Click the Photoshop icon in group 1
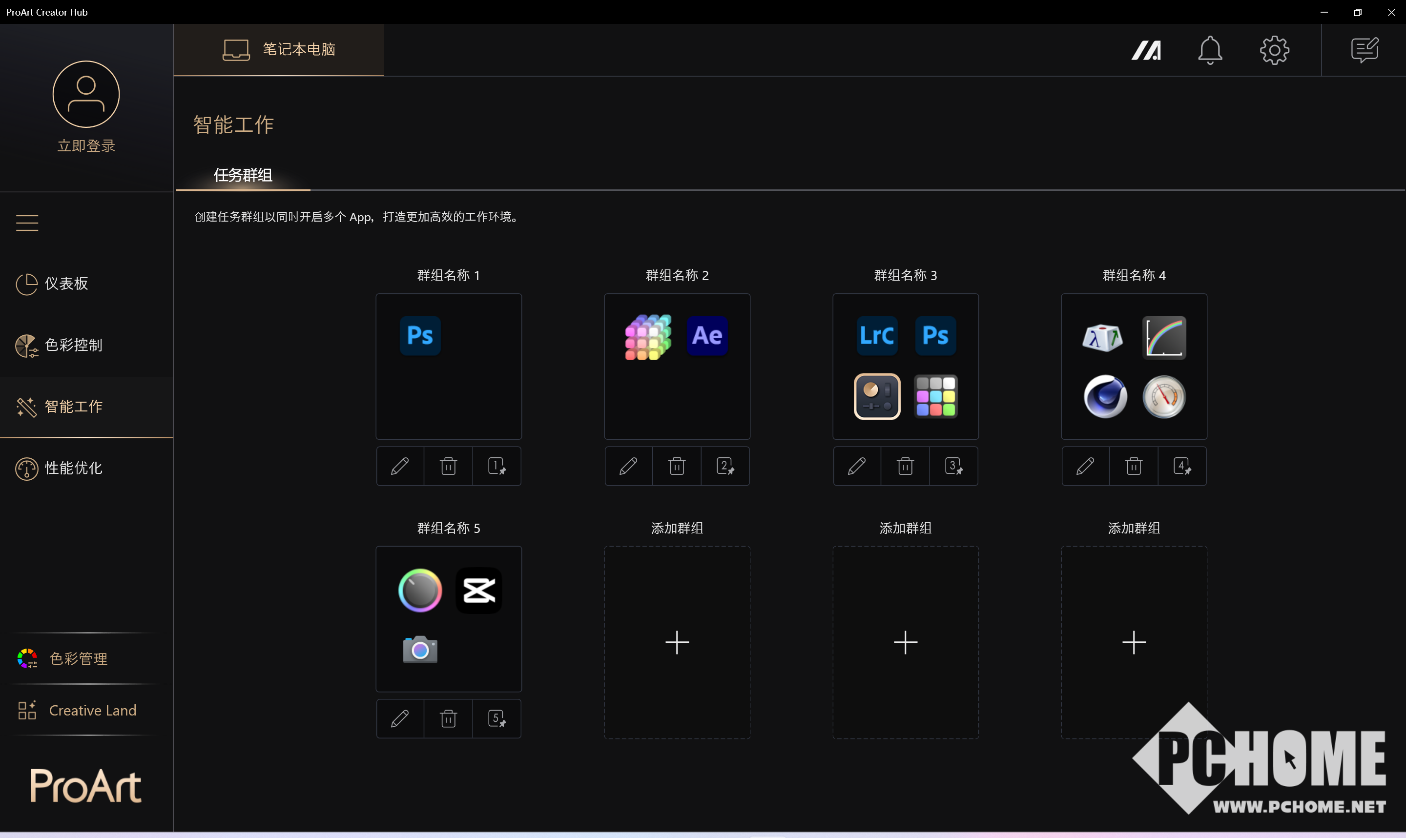The height and width of the screenshot is (838, 1406). pos(420,335)
